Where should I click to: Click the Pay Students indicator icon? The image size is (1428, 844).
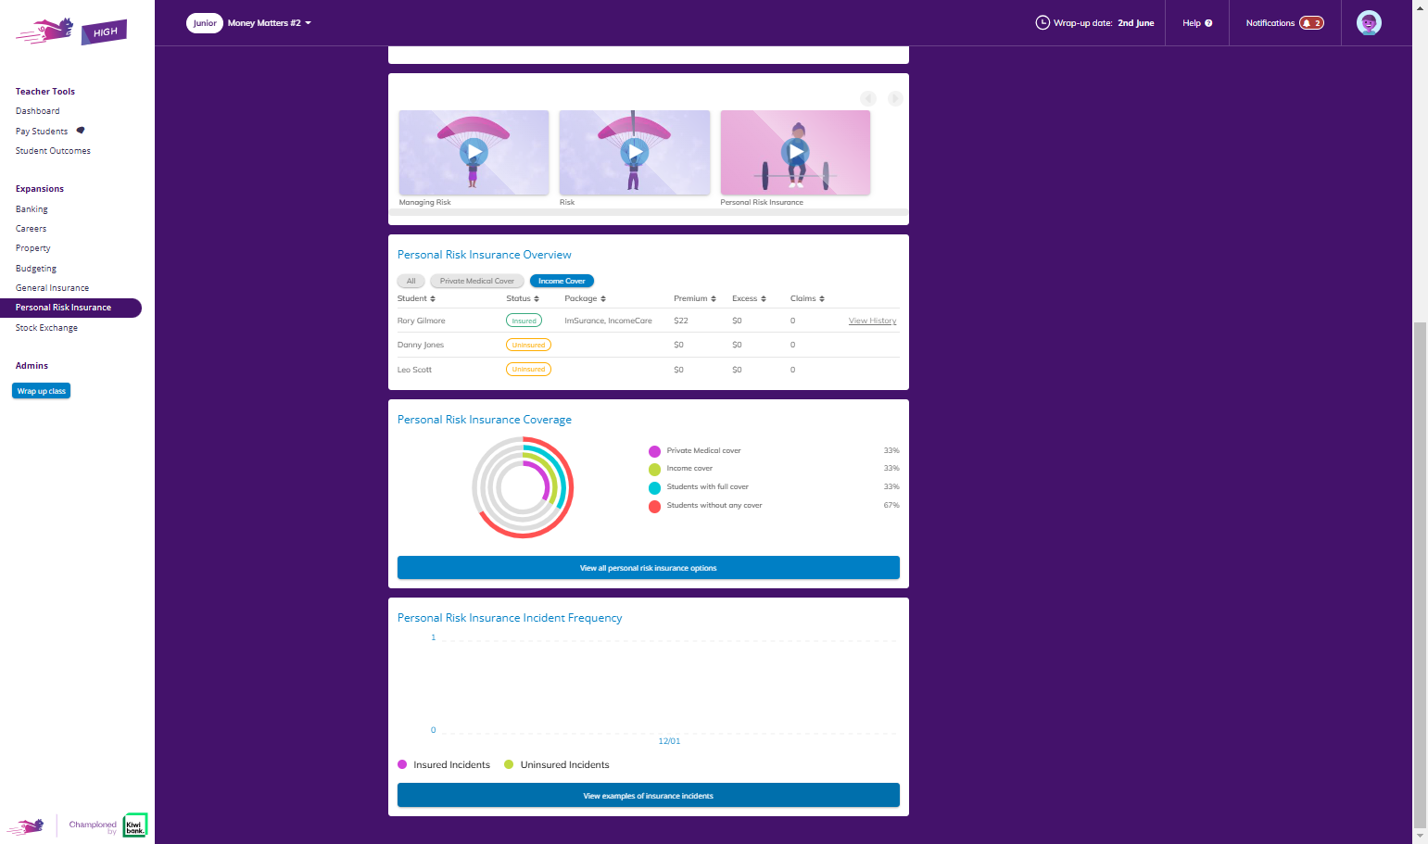pos(81,131)
